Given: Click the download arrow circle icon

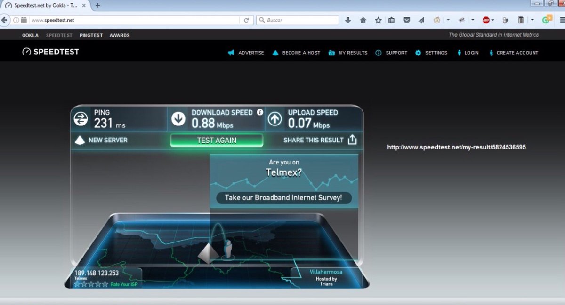Looking at the screenshot, I should [178, 119].
